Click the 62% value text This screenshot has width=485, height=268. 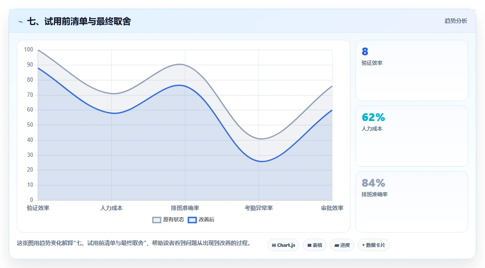373,117
